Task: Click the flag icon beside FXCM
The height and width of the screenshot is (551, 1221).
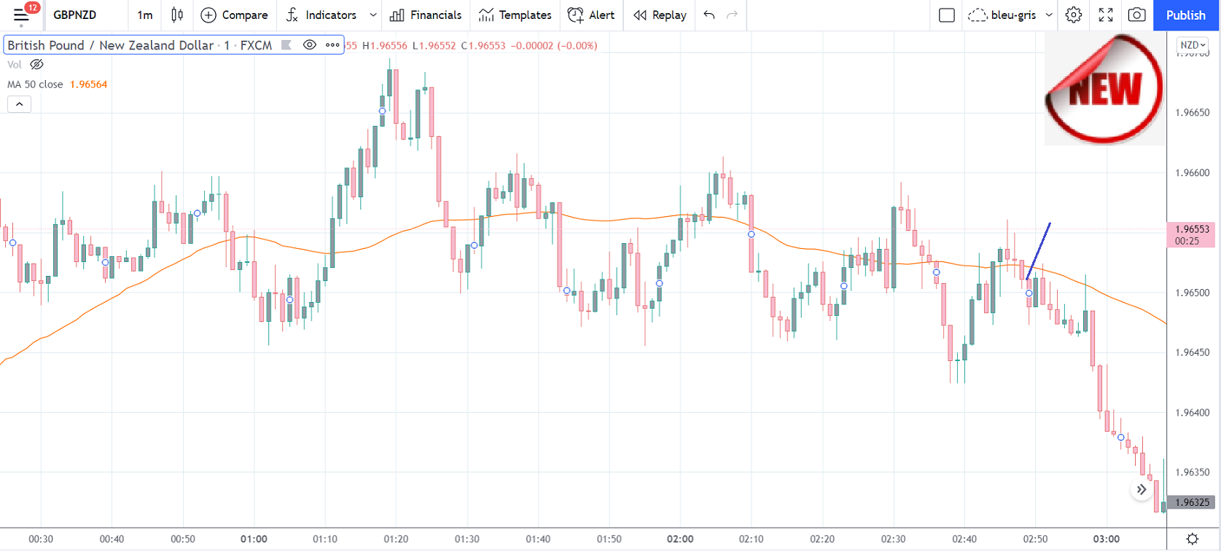Action: 286,45
